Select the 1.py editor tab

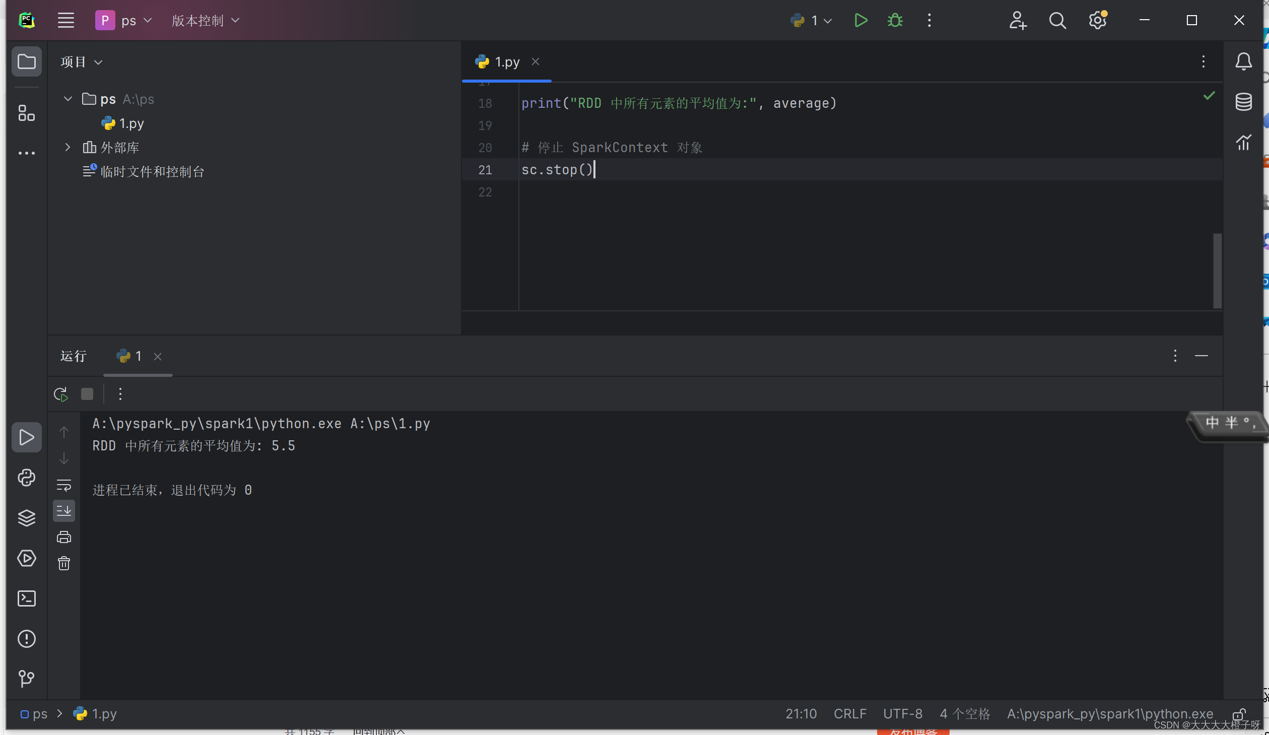coord(506,62)
